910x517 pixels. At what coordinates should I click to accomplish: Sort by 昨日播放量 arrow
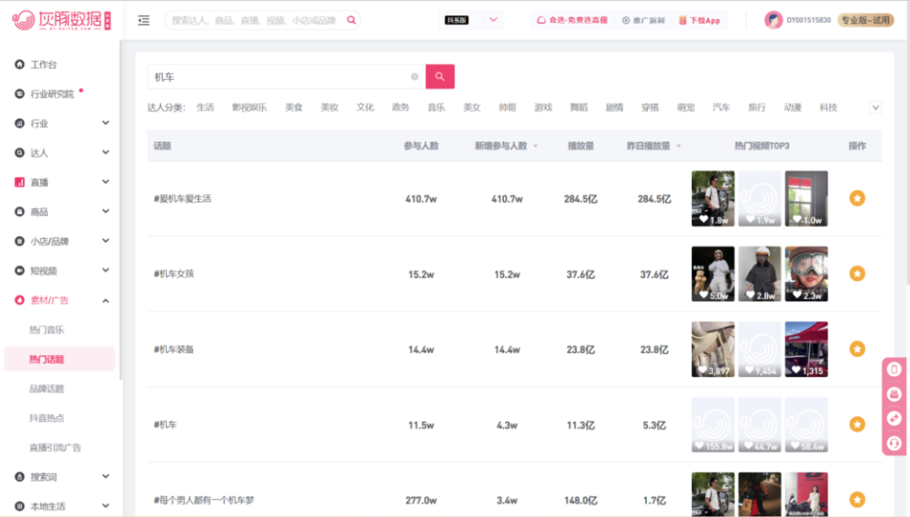tap(678, 147)
